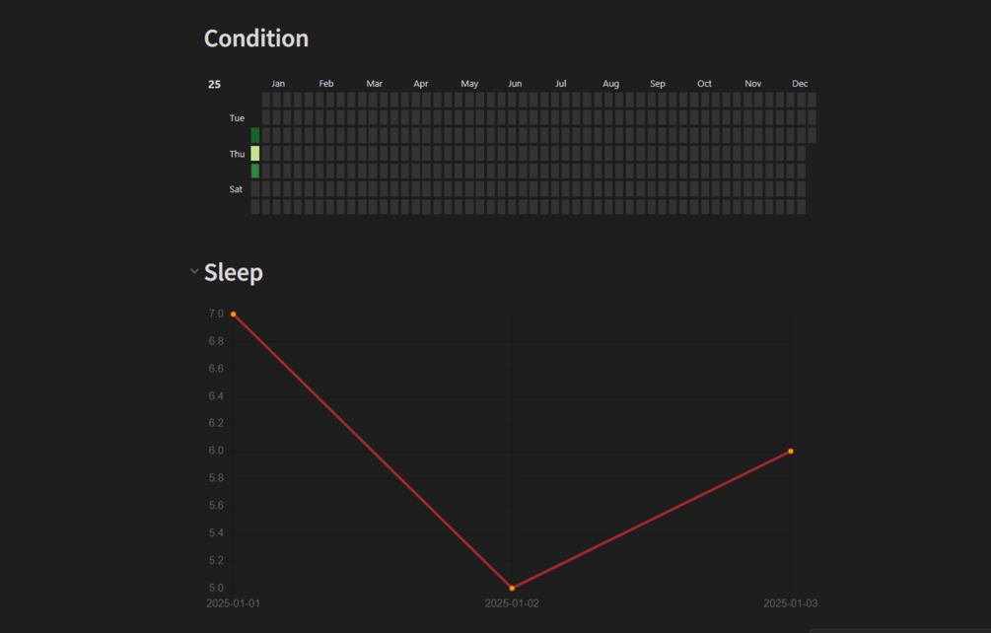Click the Aug month label

tap(611, 84)
